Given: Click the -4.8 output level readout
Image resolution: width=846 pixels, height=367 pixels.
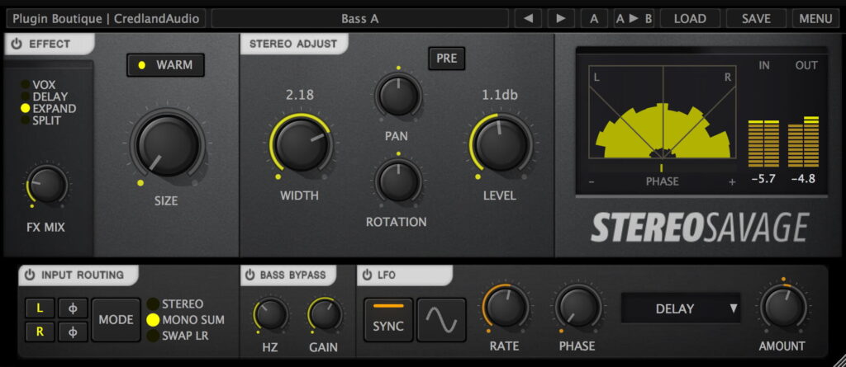Looking at the screenshot, I should tap(803, 178).
